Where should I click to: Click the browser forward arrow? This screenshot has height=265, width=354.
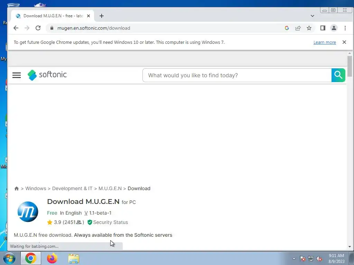[x=27, y=28]
